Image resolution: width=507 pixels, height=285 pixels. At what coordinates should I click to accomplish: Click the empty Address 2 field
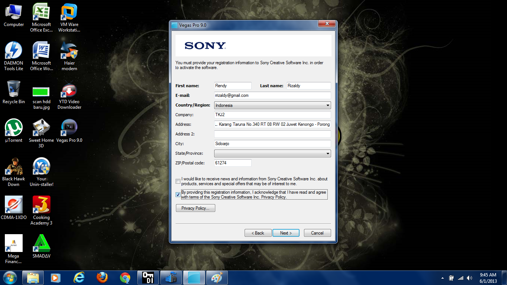[272, 134]
